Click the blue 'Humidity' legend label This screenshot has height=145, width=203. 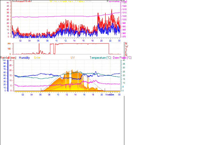[24, 58]
